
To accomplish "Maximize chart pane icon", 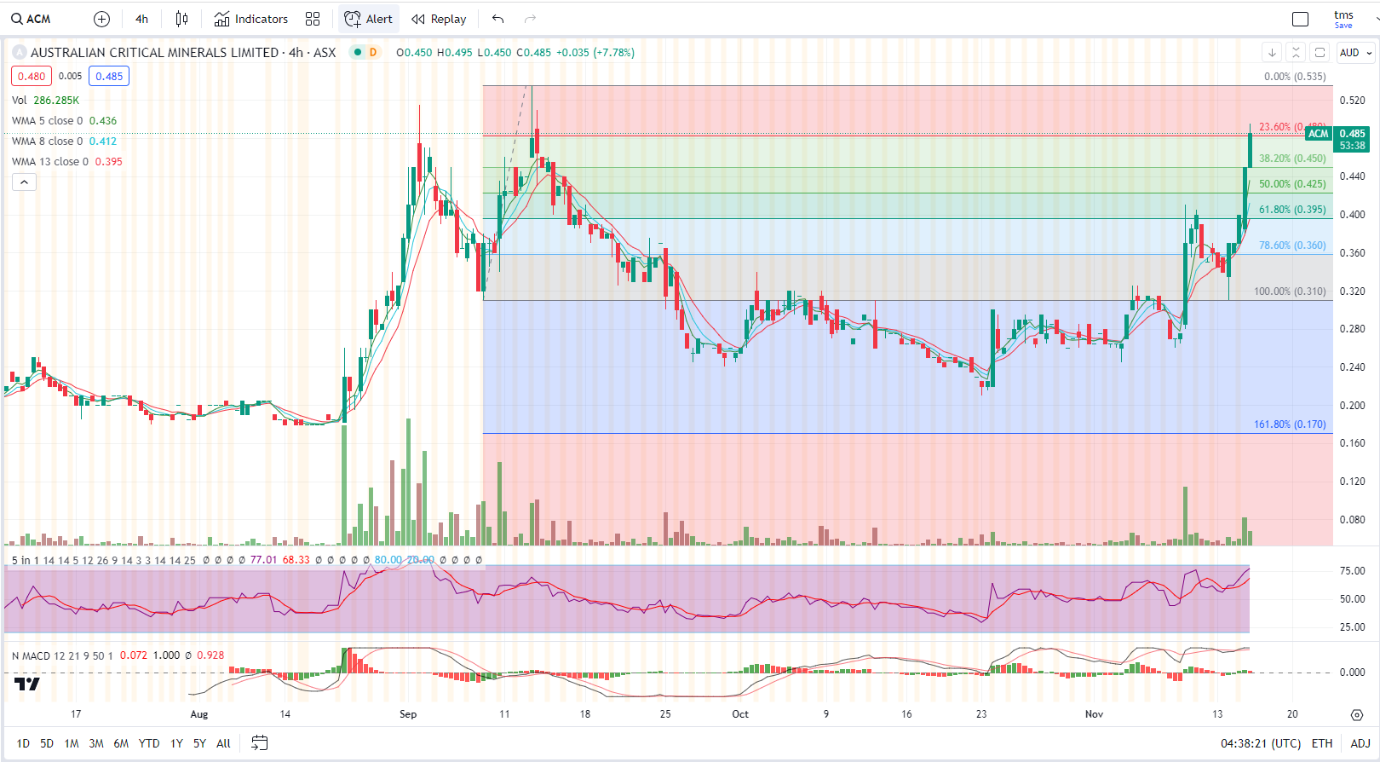I will tap(1320, 53).
